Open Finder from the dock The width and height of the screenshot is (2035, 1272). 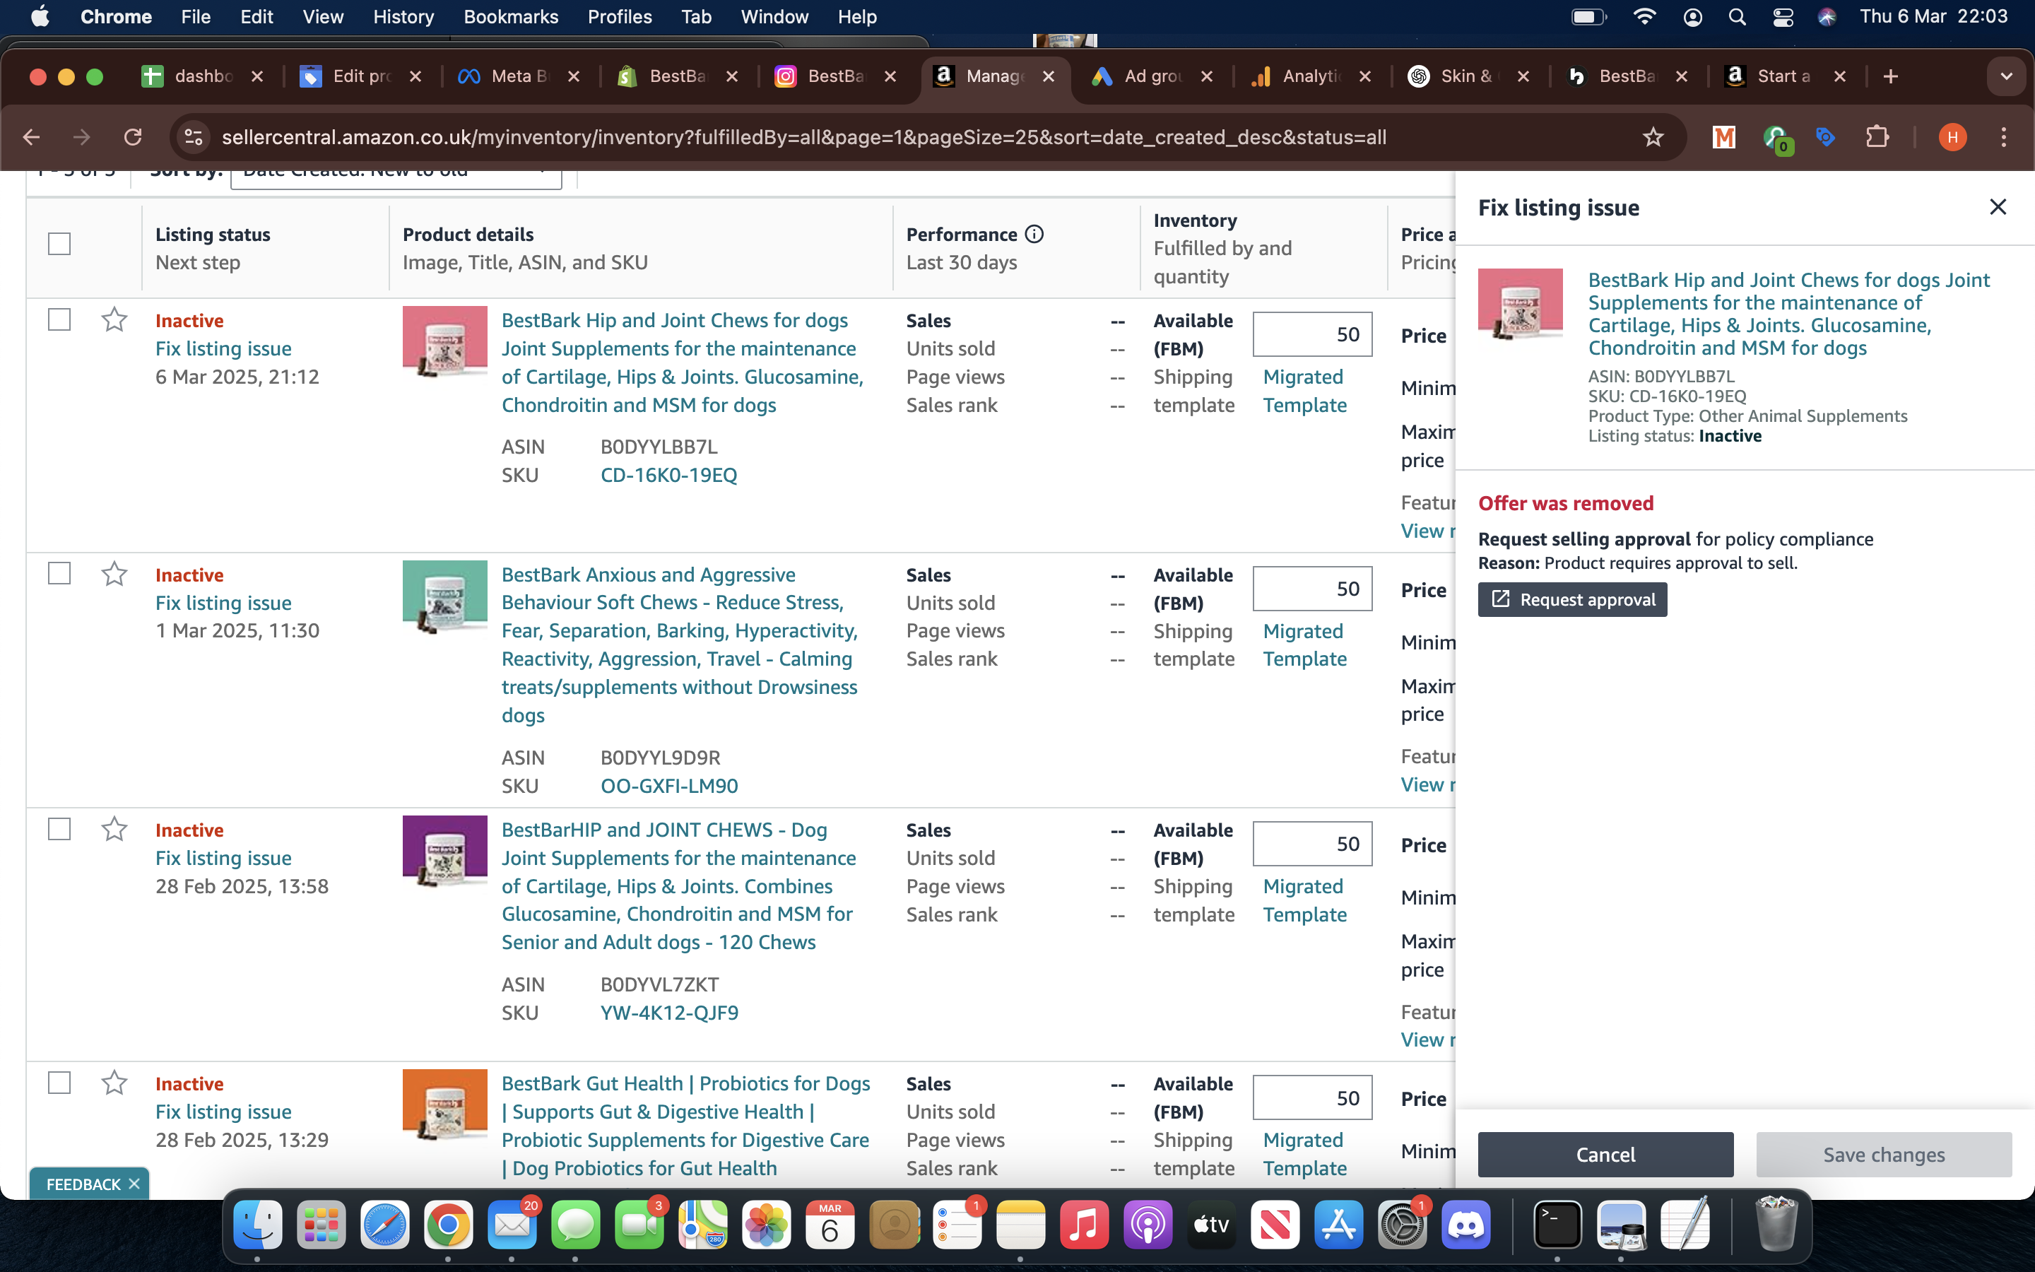(256, 1224)
